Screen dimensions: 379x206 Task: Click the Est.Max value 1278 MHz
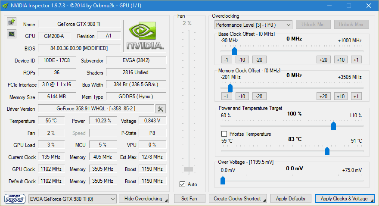tap(152, 157)
